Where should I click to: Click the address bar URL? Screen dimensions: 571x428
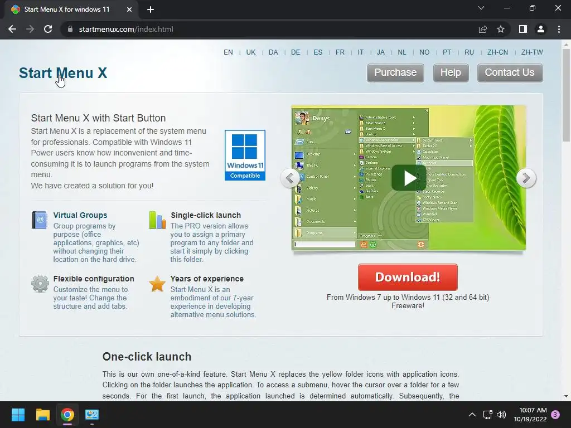[126, 29]
